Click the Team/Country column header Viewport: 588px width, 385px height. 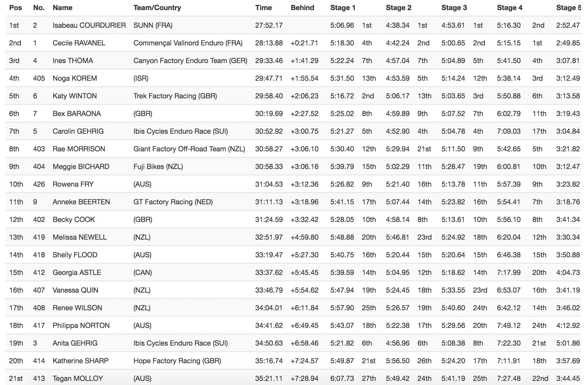click(157, 8)
